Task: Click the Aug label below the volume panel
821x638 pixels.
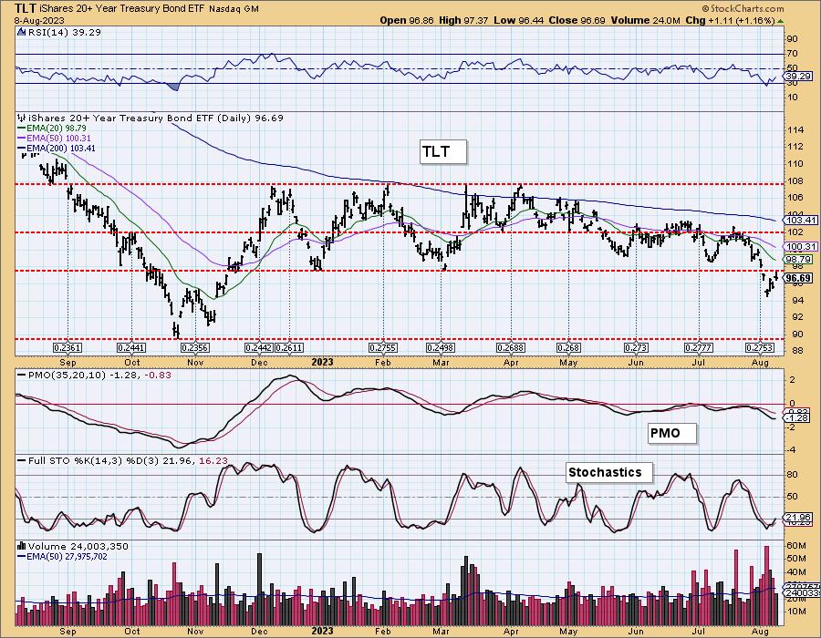Action: [760, 631]
